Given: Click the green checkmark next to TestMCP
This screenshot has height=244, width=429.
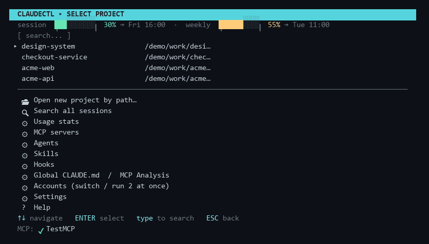Looking at the screenshot, I should point(41,231).
